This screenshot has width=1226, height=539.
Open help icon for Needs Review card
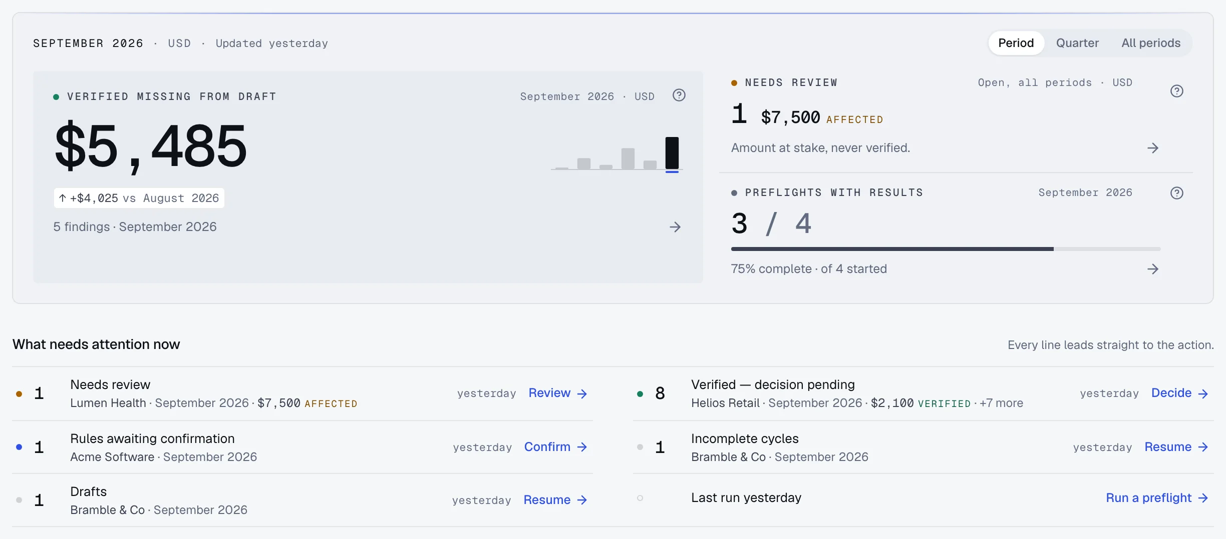pos(1176,91)
